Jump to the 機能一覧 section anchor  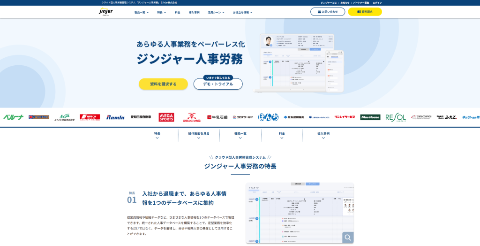pos(240,135)
